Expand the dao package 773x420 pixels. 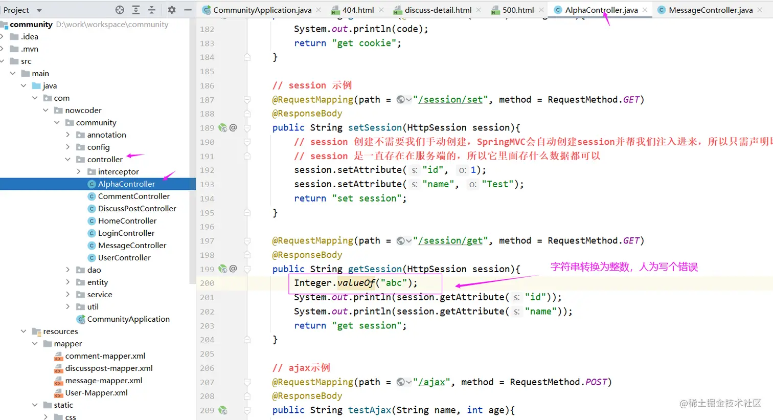coord(67,270)
